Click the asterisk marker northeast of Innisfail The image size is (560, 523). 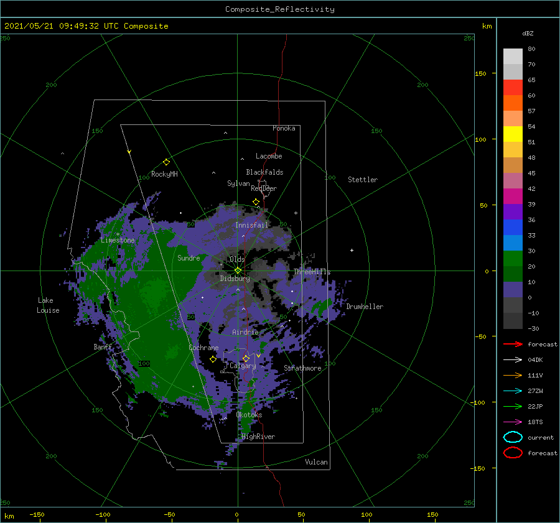[296, 213]
